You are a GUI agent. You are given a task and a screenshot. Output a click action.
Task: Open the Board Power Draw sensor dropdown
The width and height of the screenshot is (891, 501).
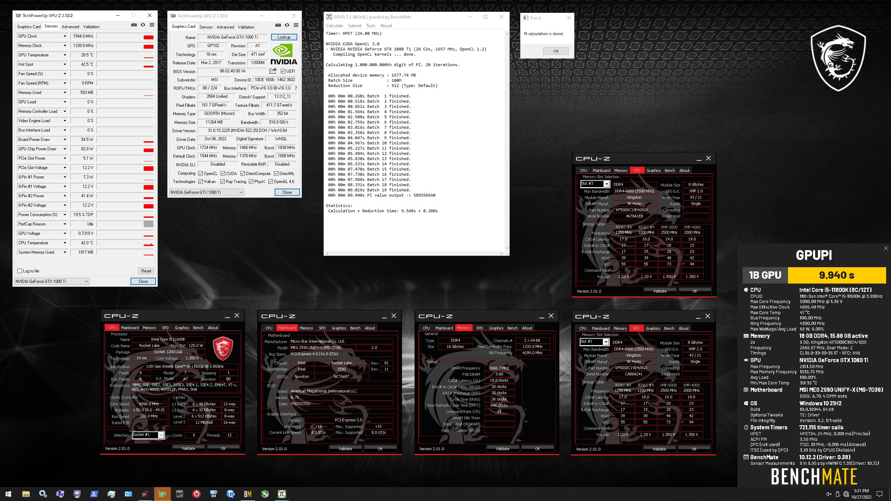click(64, 140)
